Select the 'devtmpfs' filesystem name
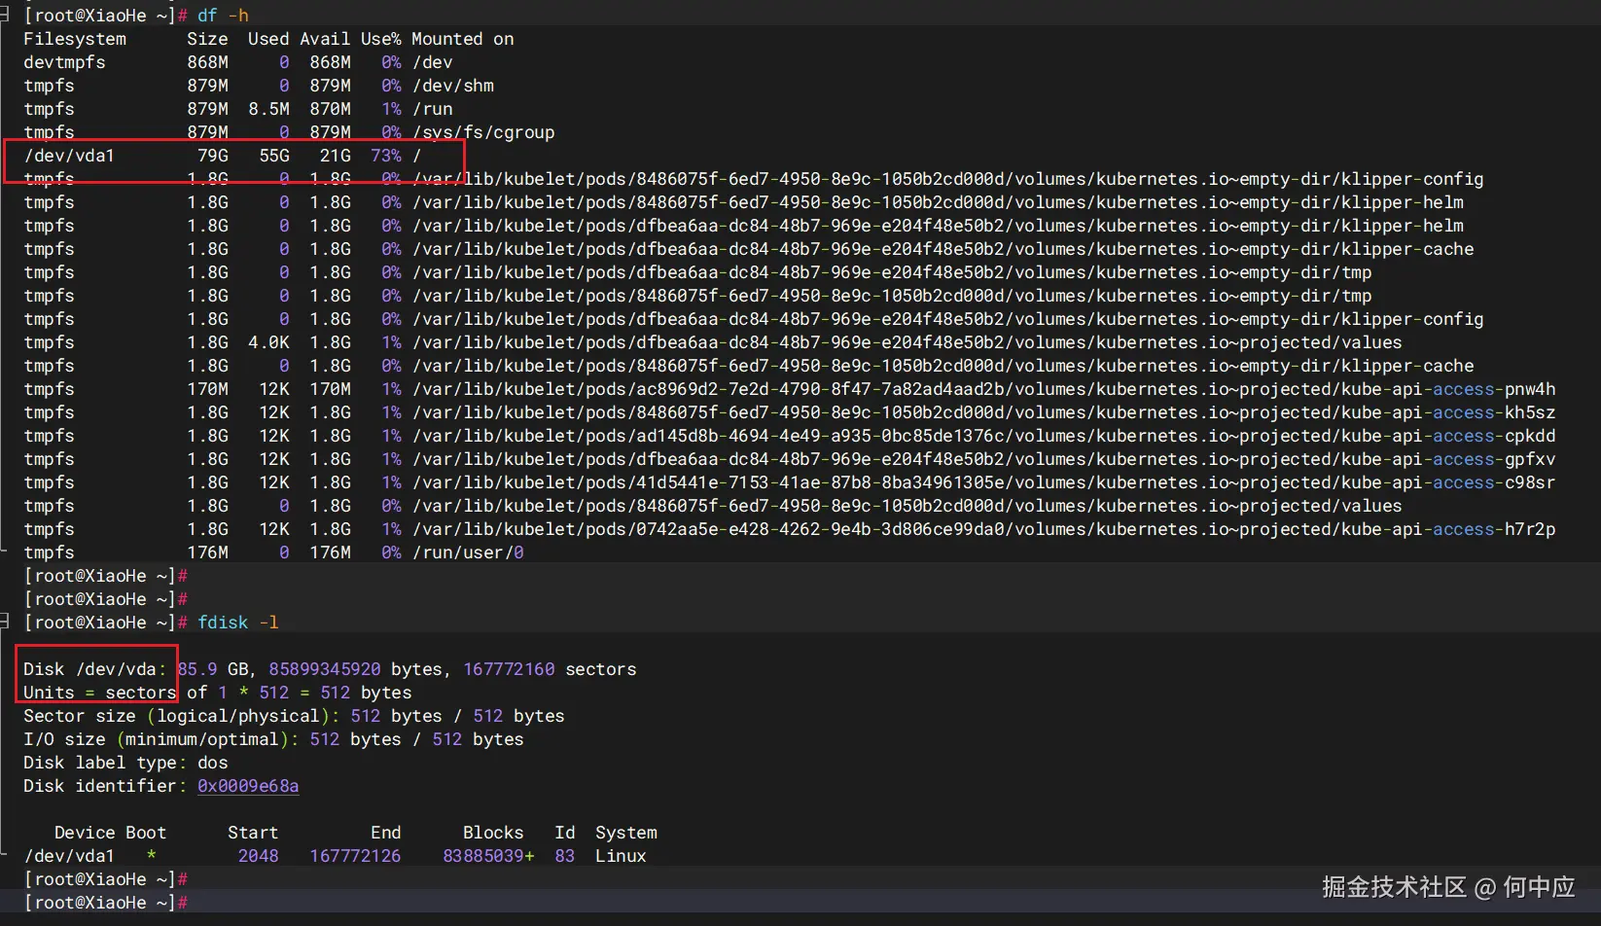 64,62
